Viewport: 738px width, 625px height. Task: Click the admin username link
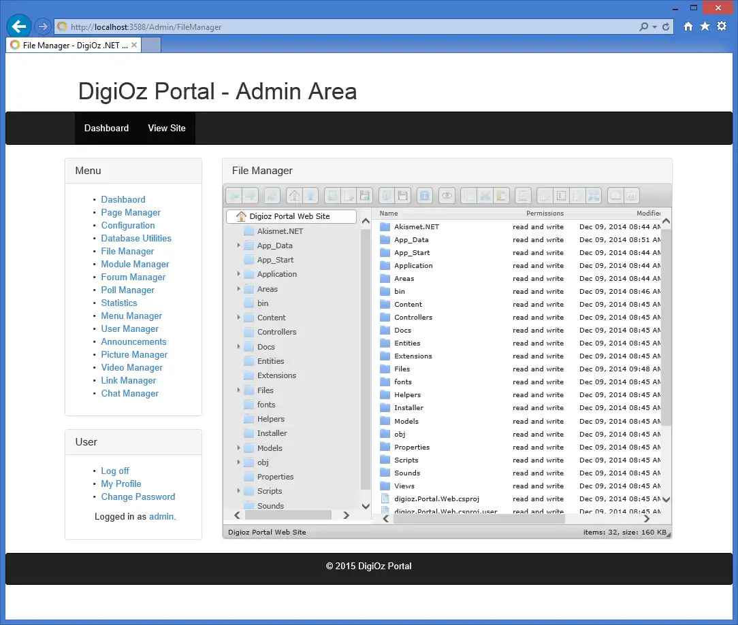point(161,516)
